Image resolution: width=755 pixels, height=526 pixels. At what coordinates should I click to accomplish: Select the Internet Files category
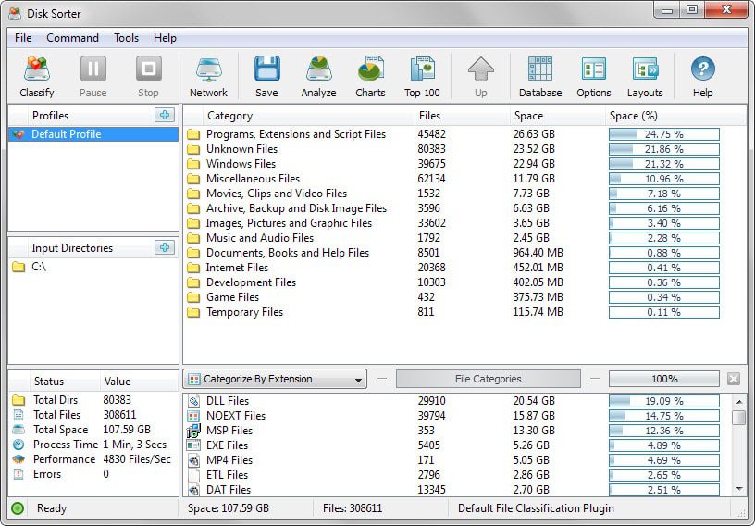[464, 268]
